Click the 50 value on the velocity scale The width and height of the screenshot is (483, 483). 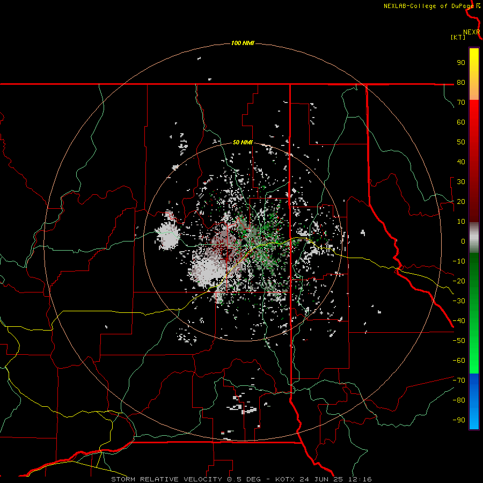point(461,142)
